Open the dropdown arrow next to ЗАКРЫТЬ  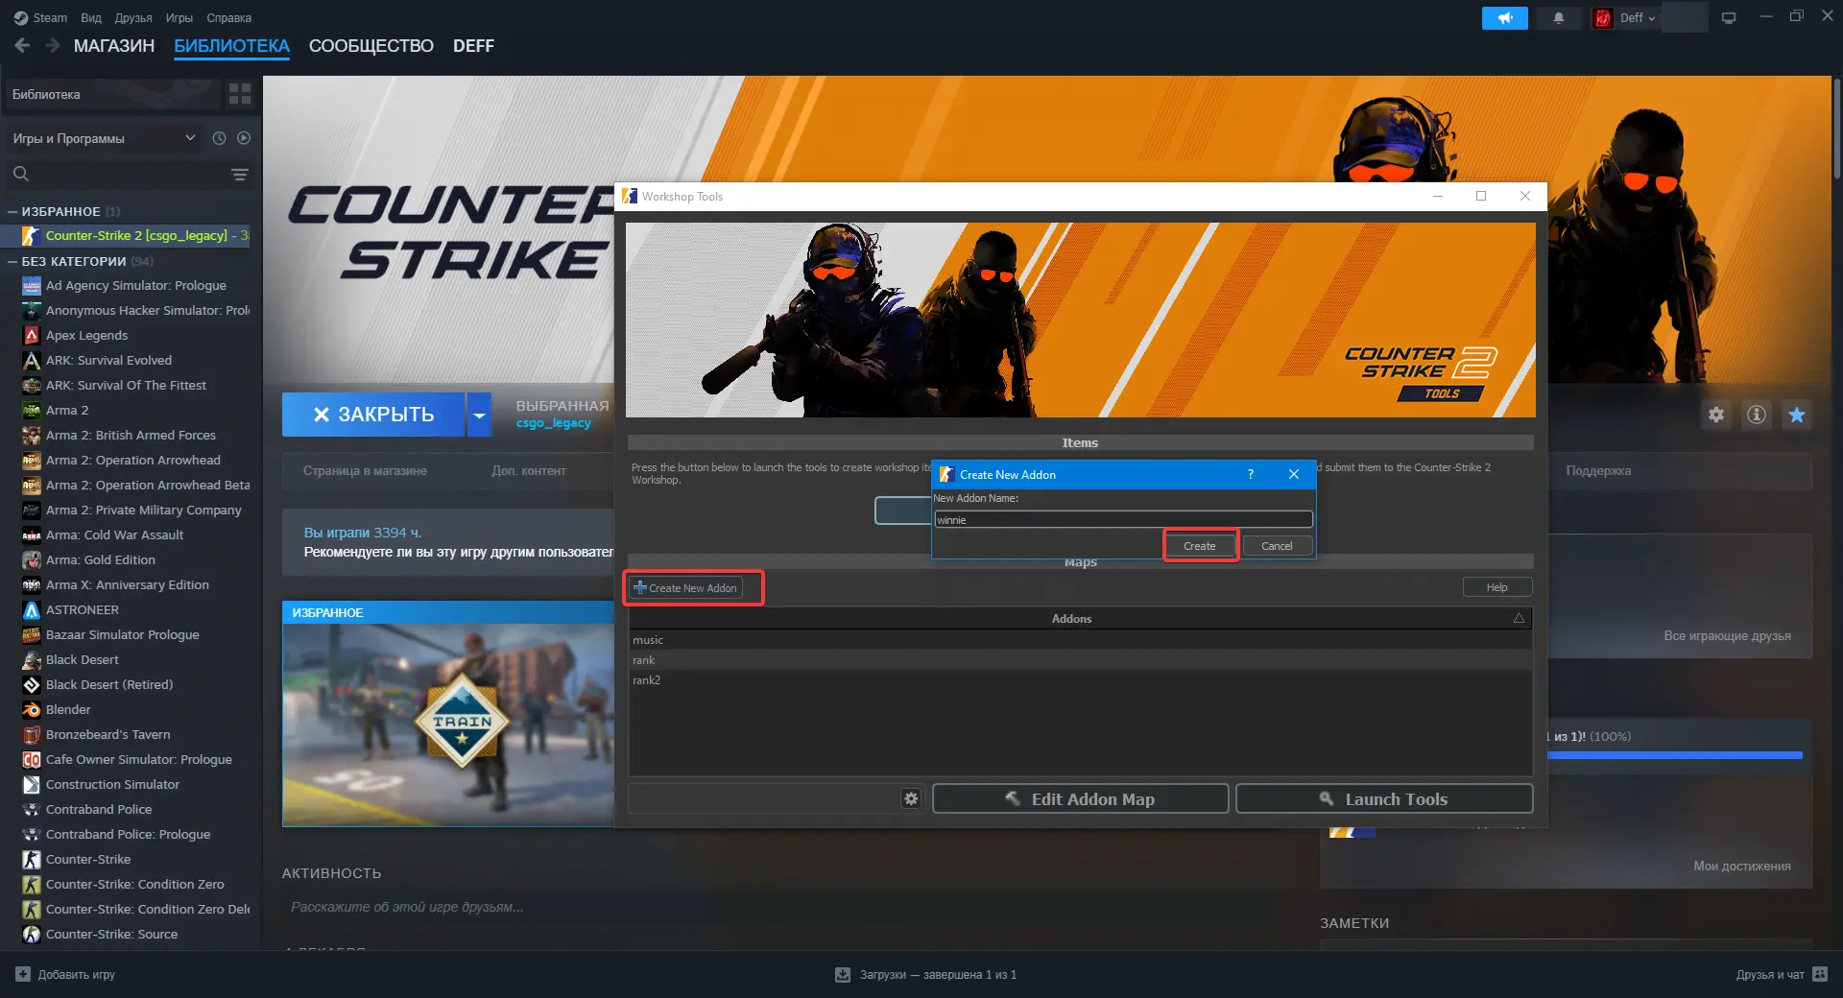click(x=479, y=415)
